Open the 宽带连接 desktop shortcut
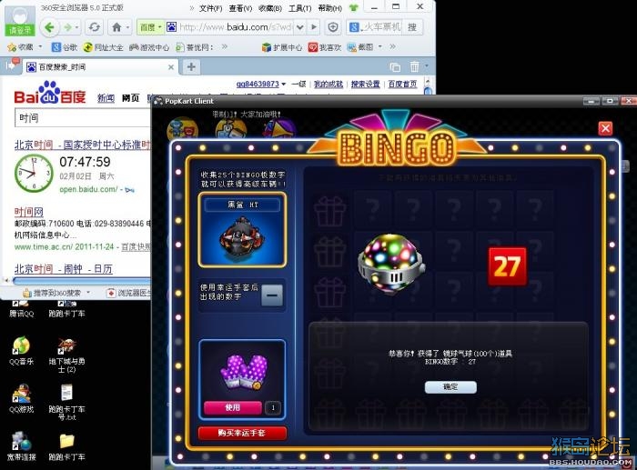The image size is (637, 470). pyautogui.click(x=22, y=446)
